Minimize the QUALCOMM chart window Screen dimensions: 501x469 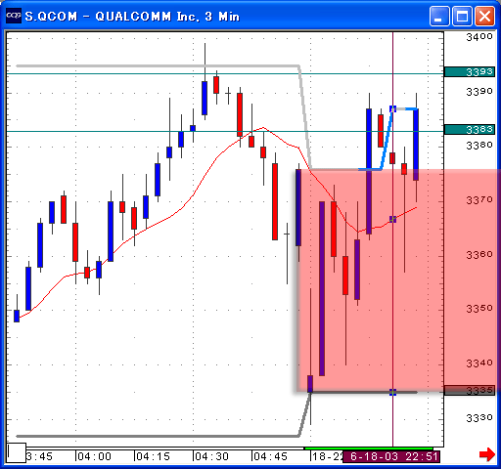(439, 16)
